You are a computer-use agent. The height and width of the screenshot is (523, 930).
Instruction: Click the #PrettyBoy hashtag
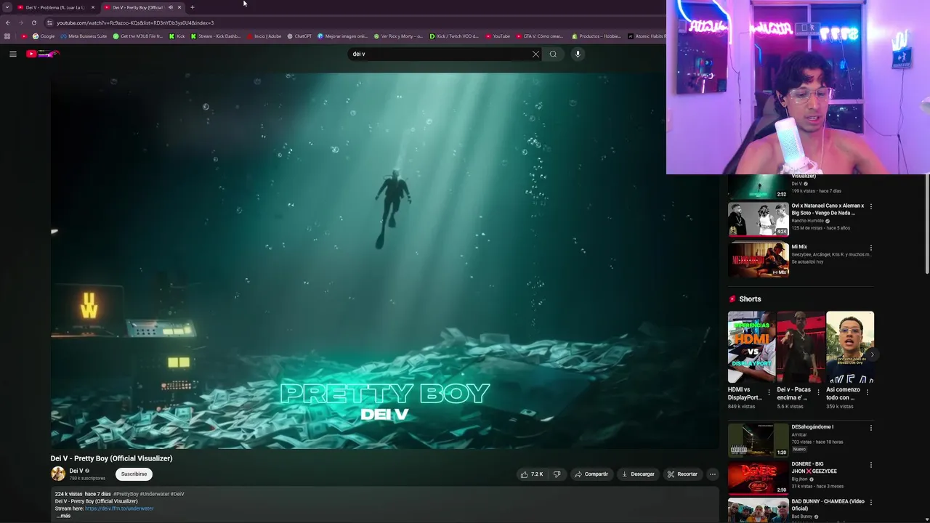pos(126,494)
